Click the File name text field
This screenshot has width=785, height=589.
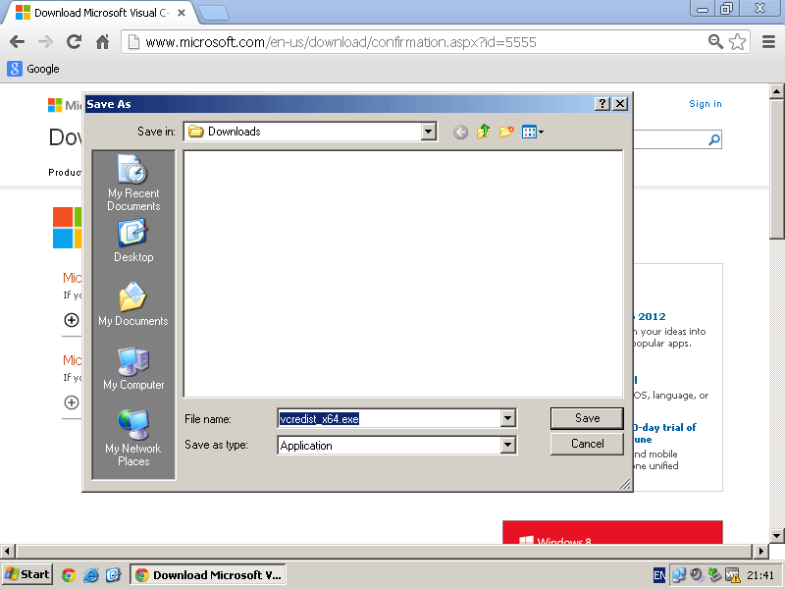point(389,419)
